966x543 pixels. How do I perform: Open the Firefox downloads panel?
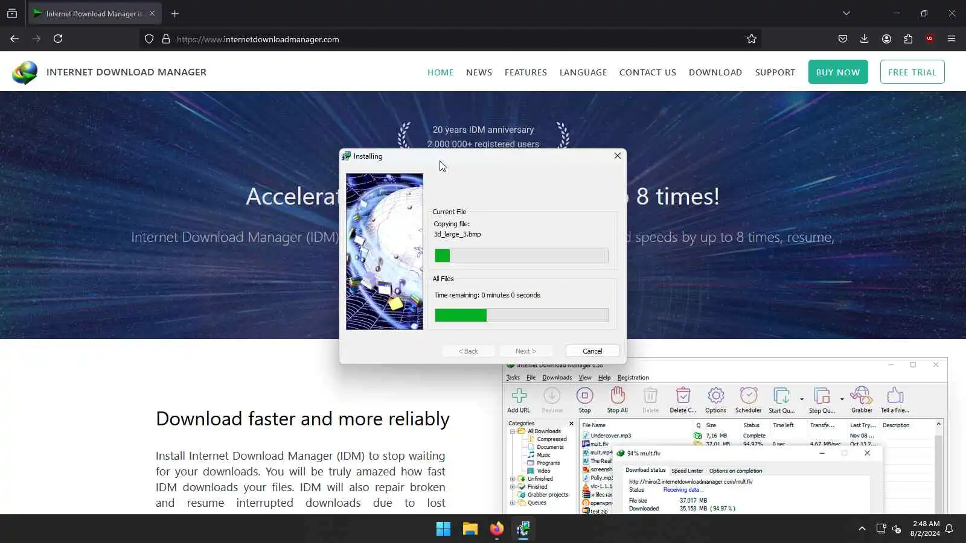coord(865,39)
